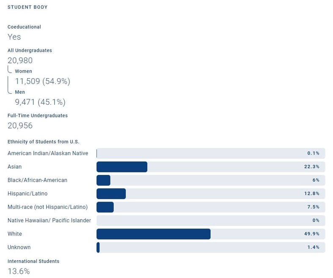Click the Coeducational Yes value
333x278 pixels.
click(x=14, y=37)
